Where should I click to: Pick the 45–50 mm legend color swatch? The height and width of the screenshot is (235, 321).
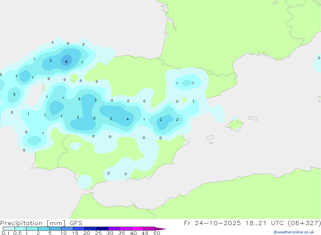pyautogui.click(x=149, y=229)
